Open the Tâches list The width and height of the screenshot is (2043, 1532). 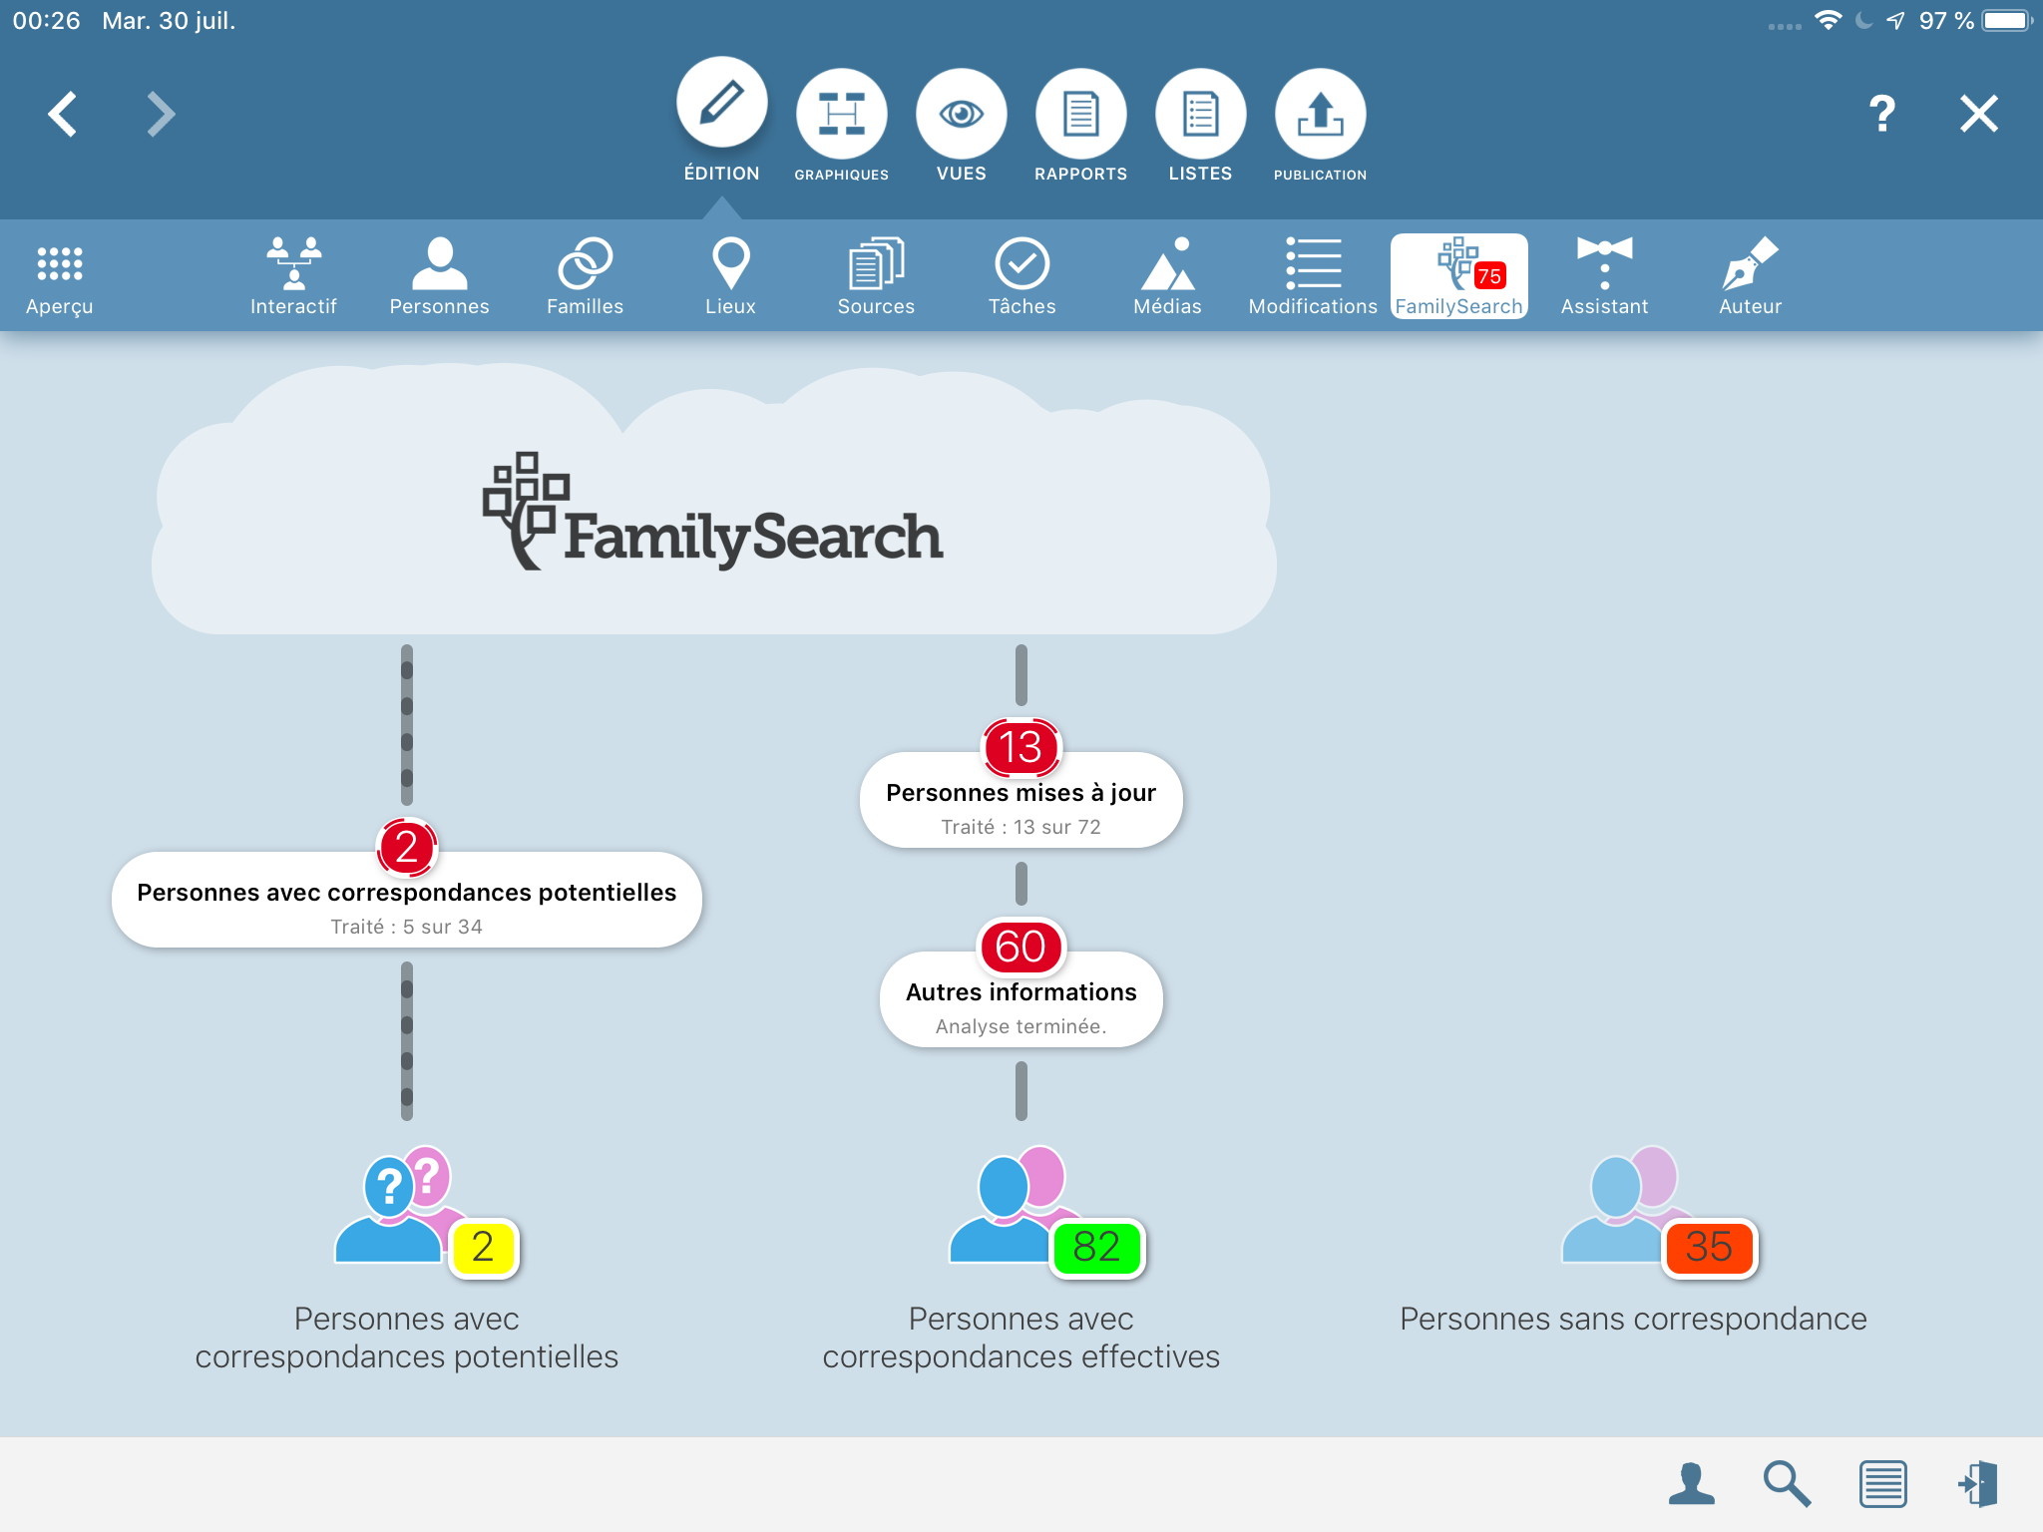1021,277
